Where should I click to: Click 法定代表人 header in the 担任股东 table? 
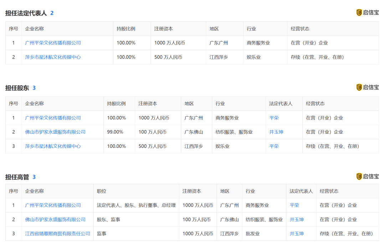point(281,104)
